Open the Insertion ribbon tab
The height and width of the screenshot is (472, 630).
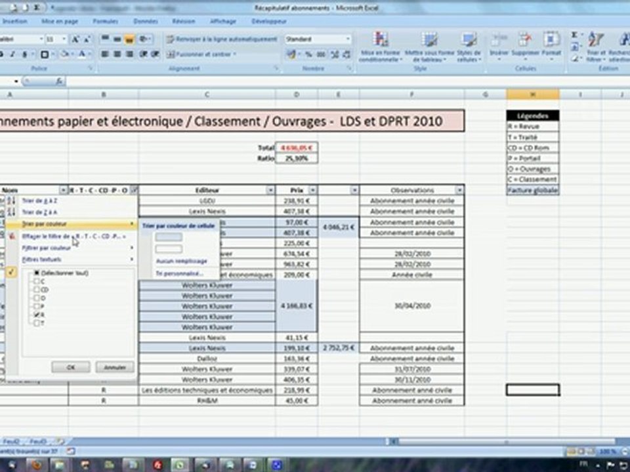tap(14, 21)
